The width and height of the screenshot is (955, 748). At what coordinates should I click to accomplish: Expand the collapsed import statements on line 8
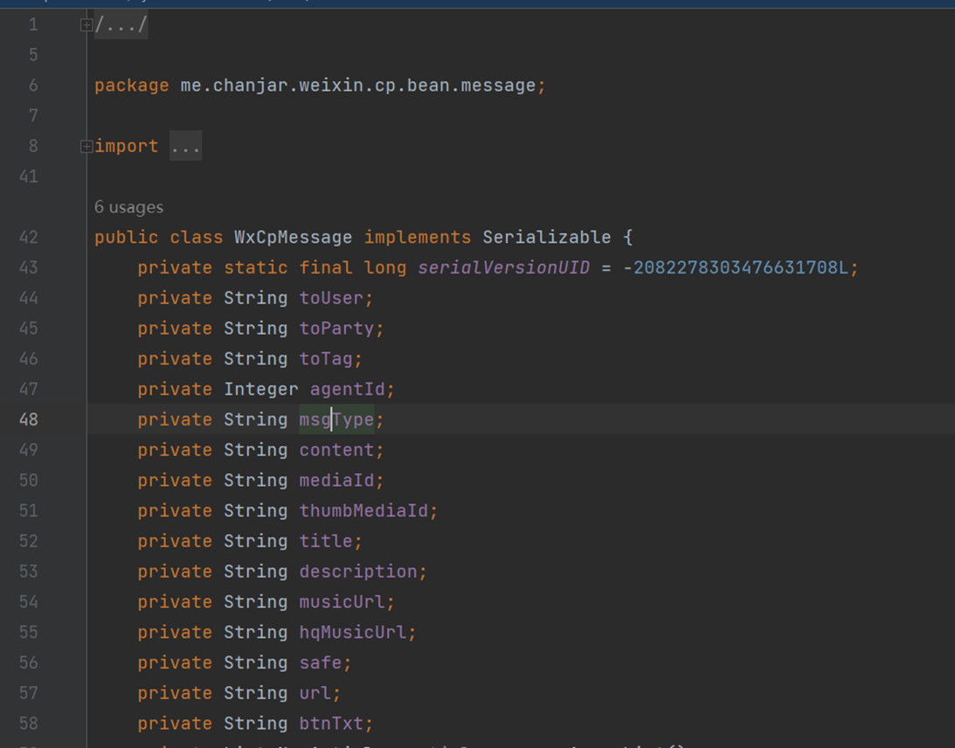[86, 147]
